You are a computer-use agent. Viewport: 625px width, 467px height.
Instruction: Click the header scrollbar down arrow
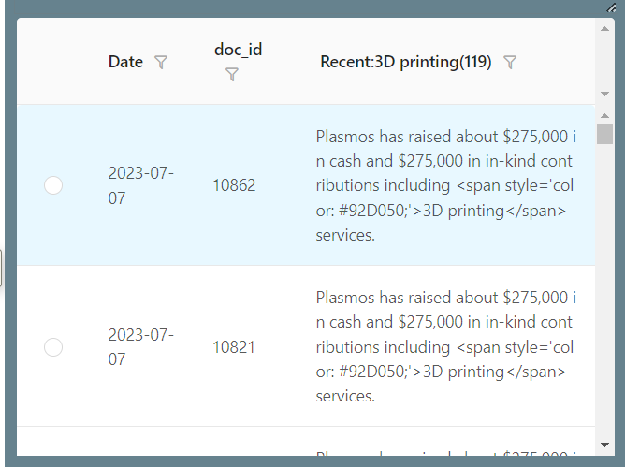[x=604, y=94]
